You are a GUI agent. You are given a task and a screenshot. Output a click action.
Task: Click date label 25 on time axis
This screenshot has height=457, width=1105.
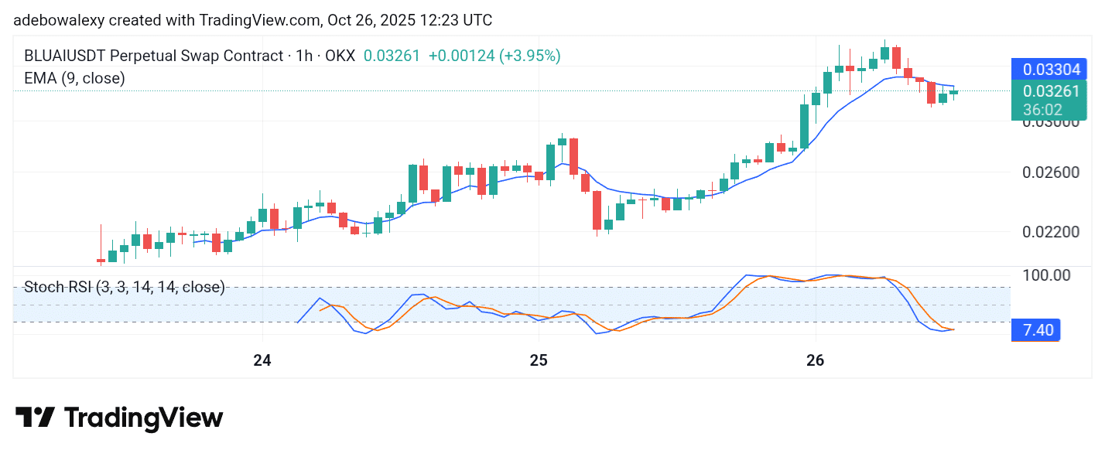539,360
